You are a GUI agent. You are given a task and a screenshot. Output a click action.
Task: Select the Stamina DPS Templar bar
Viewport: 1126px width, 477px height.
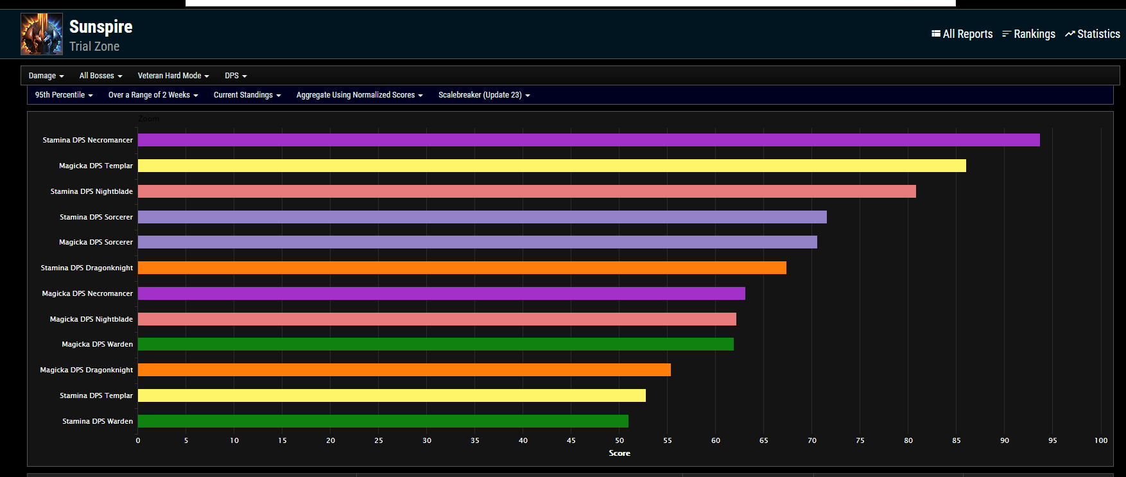point(392,395)
